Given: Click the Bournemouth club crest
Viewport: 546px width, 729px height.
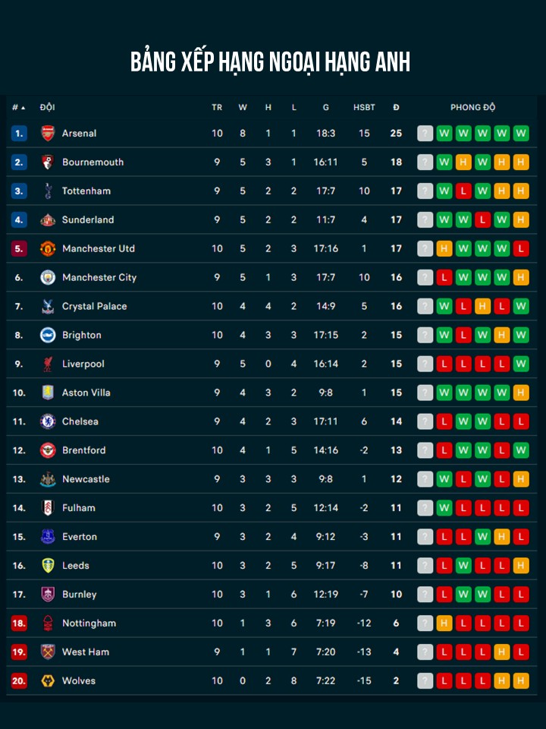Looking at the screenshot, I should [48, 163].
